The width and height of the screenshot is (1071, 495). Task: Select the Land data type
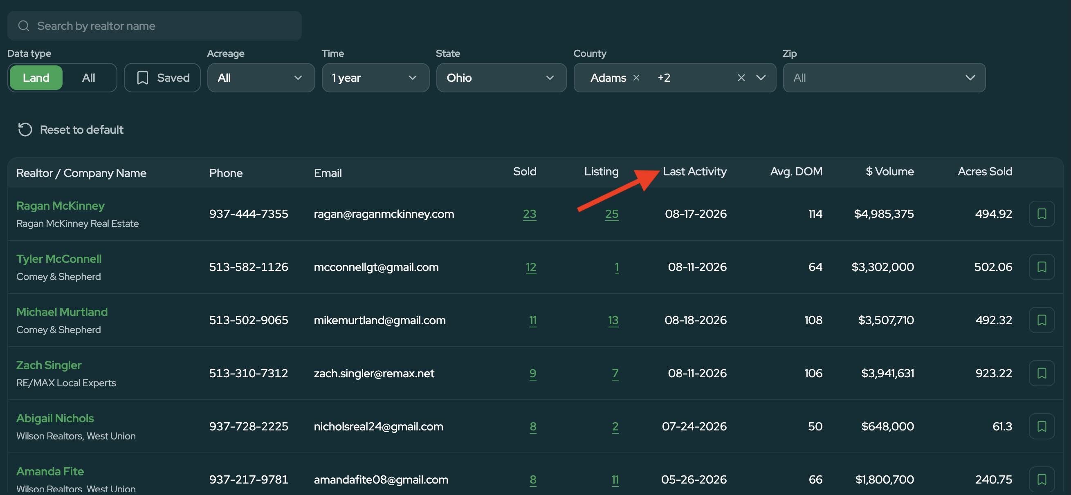tap(36, 78)
